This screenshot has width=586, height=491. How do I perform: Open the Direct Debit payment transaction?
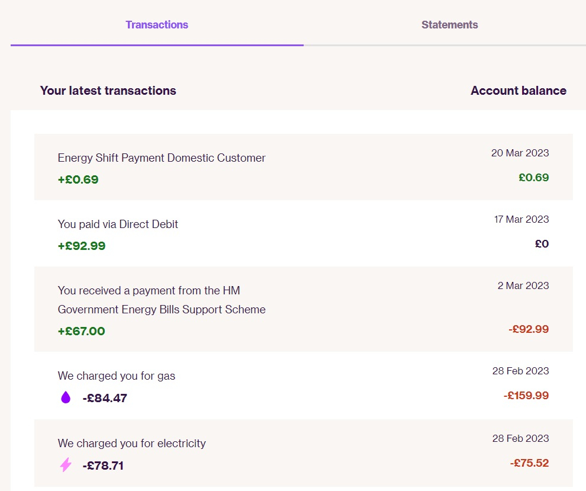pyautogui.click(x=304, y=233)
